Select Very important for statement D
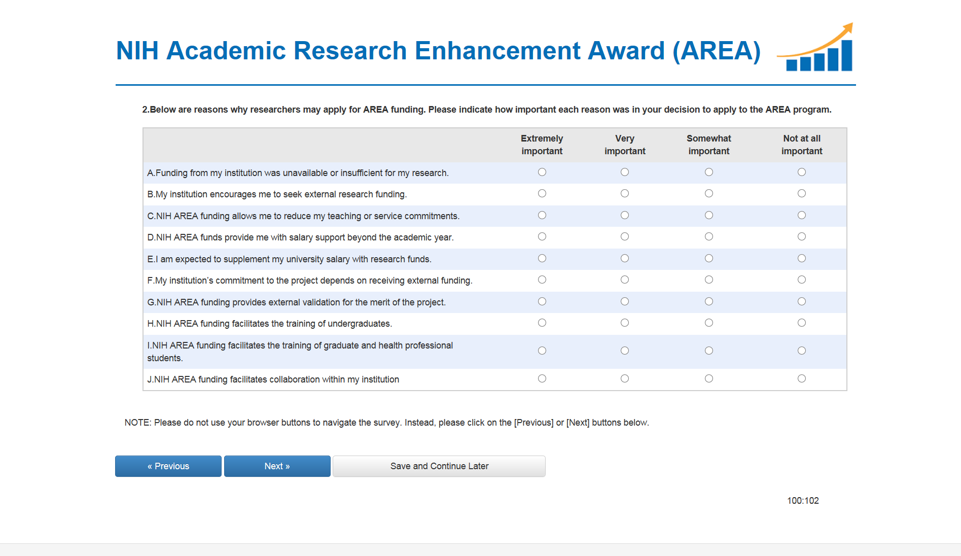This screenshot has width=961, height=556. pyautogui.click(x=625, y=236)
